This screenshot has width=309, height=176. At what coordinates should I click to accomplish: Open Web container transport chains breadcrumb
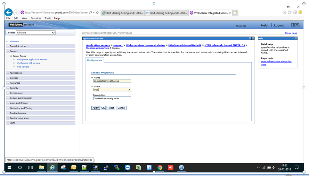(x=145, y=45)
